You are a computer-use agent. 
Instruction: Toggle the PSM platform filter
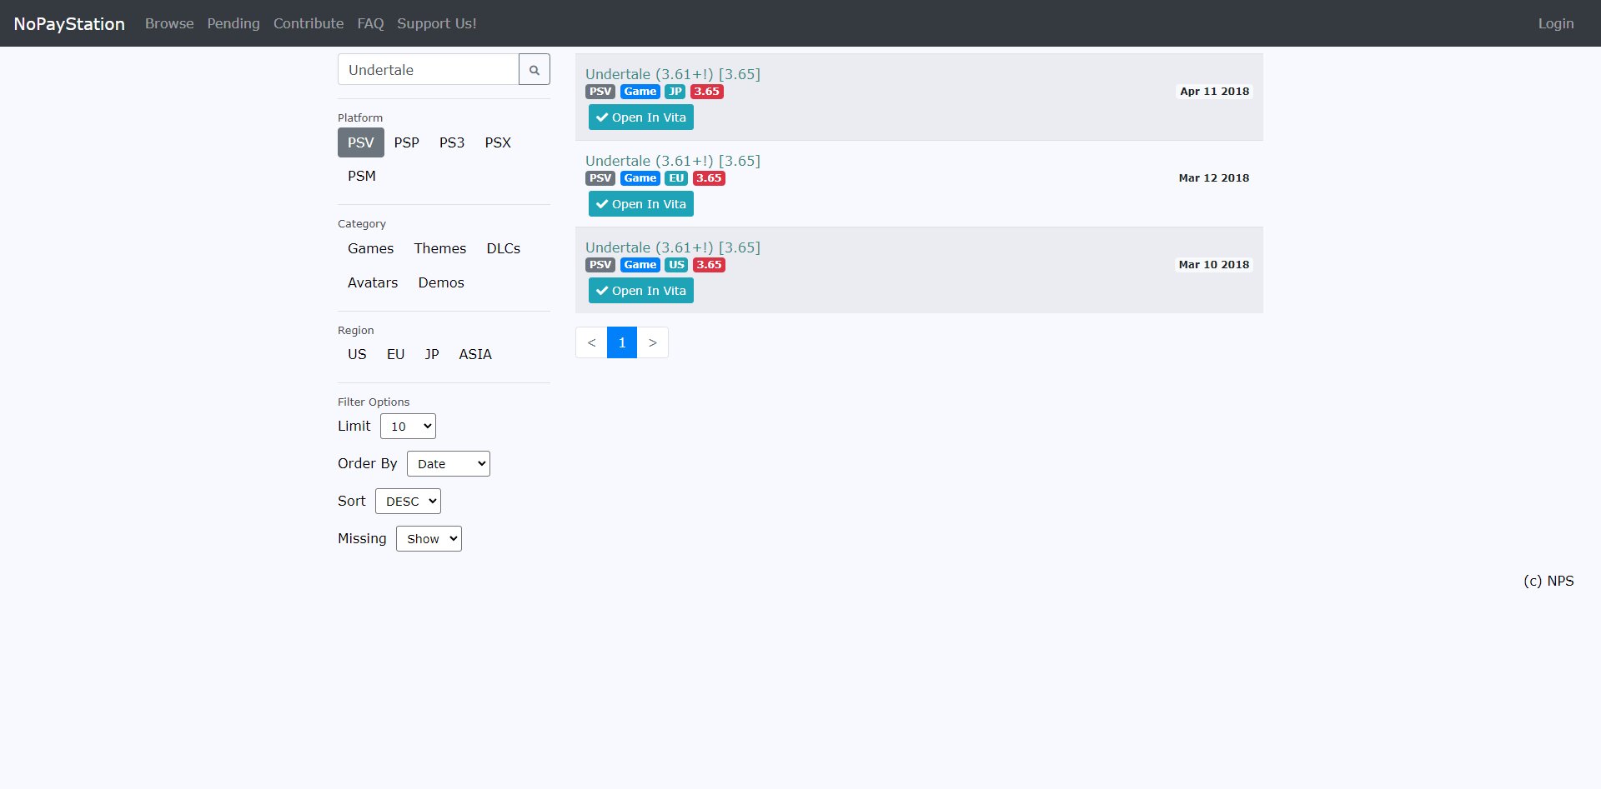pyautogui.click(x=362, y=176)
